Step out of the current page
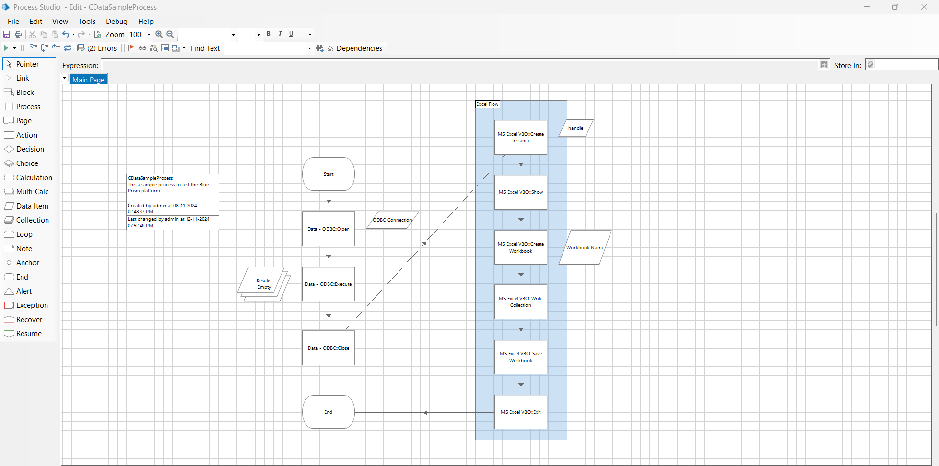The height and width of the screenshot is (466, 939). [x=56, y=48]
